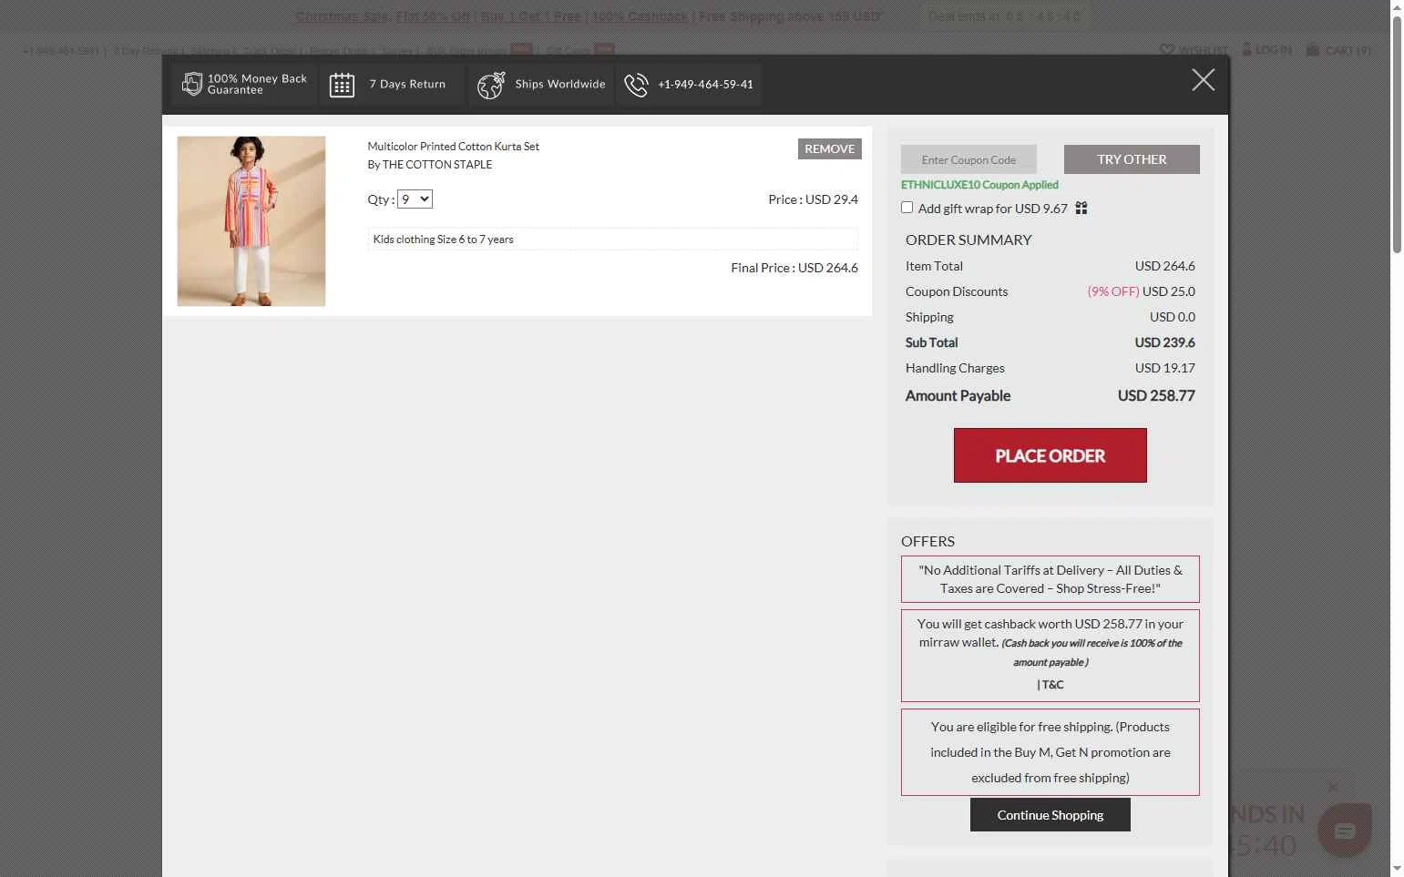Click the 7 Days Return label
The height and width of the screenshot is (877, 1404).
pos(407,85)
